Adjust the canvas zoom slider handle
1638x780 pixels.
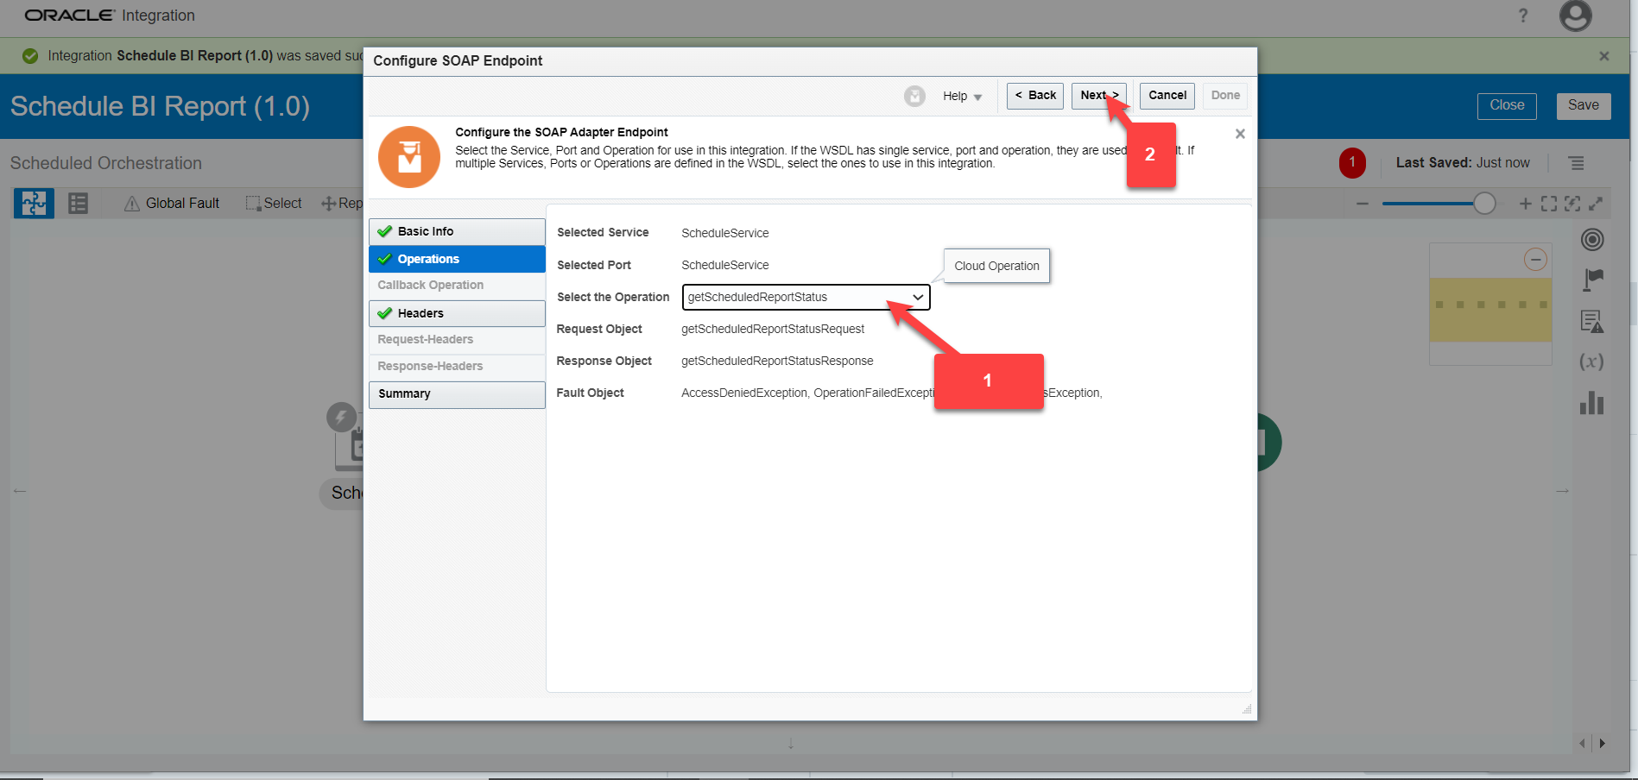click(x=1483, y=204)
